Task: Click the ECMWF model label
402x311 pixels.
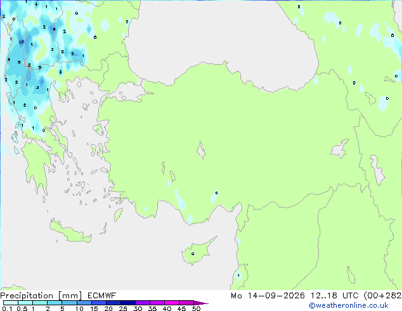Action: point(102,296)
